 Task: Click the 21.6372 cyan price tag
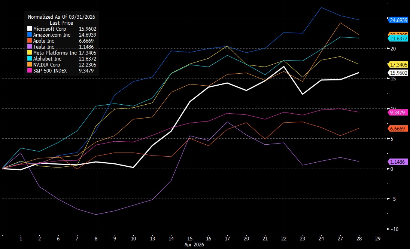click(x=398, y=39)
